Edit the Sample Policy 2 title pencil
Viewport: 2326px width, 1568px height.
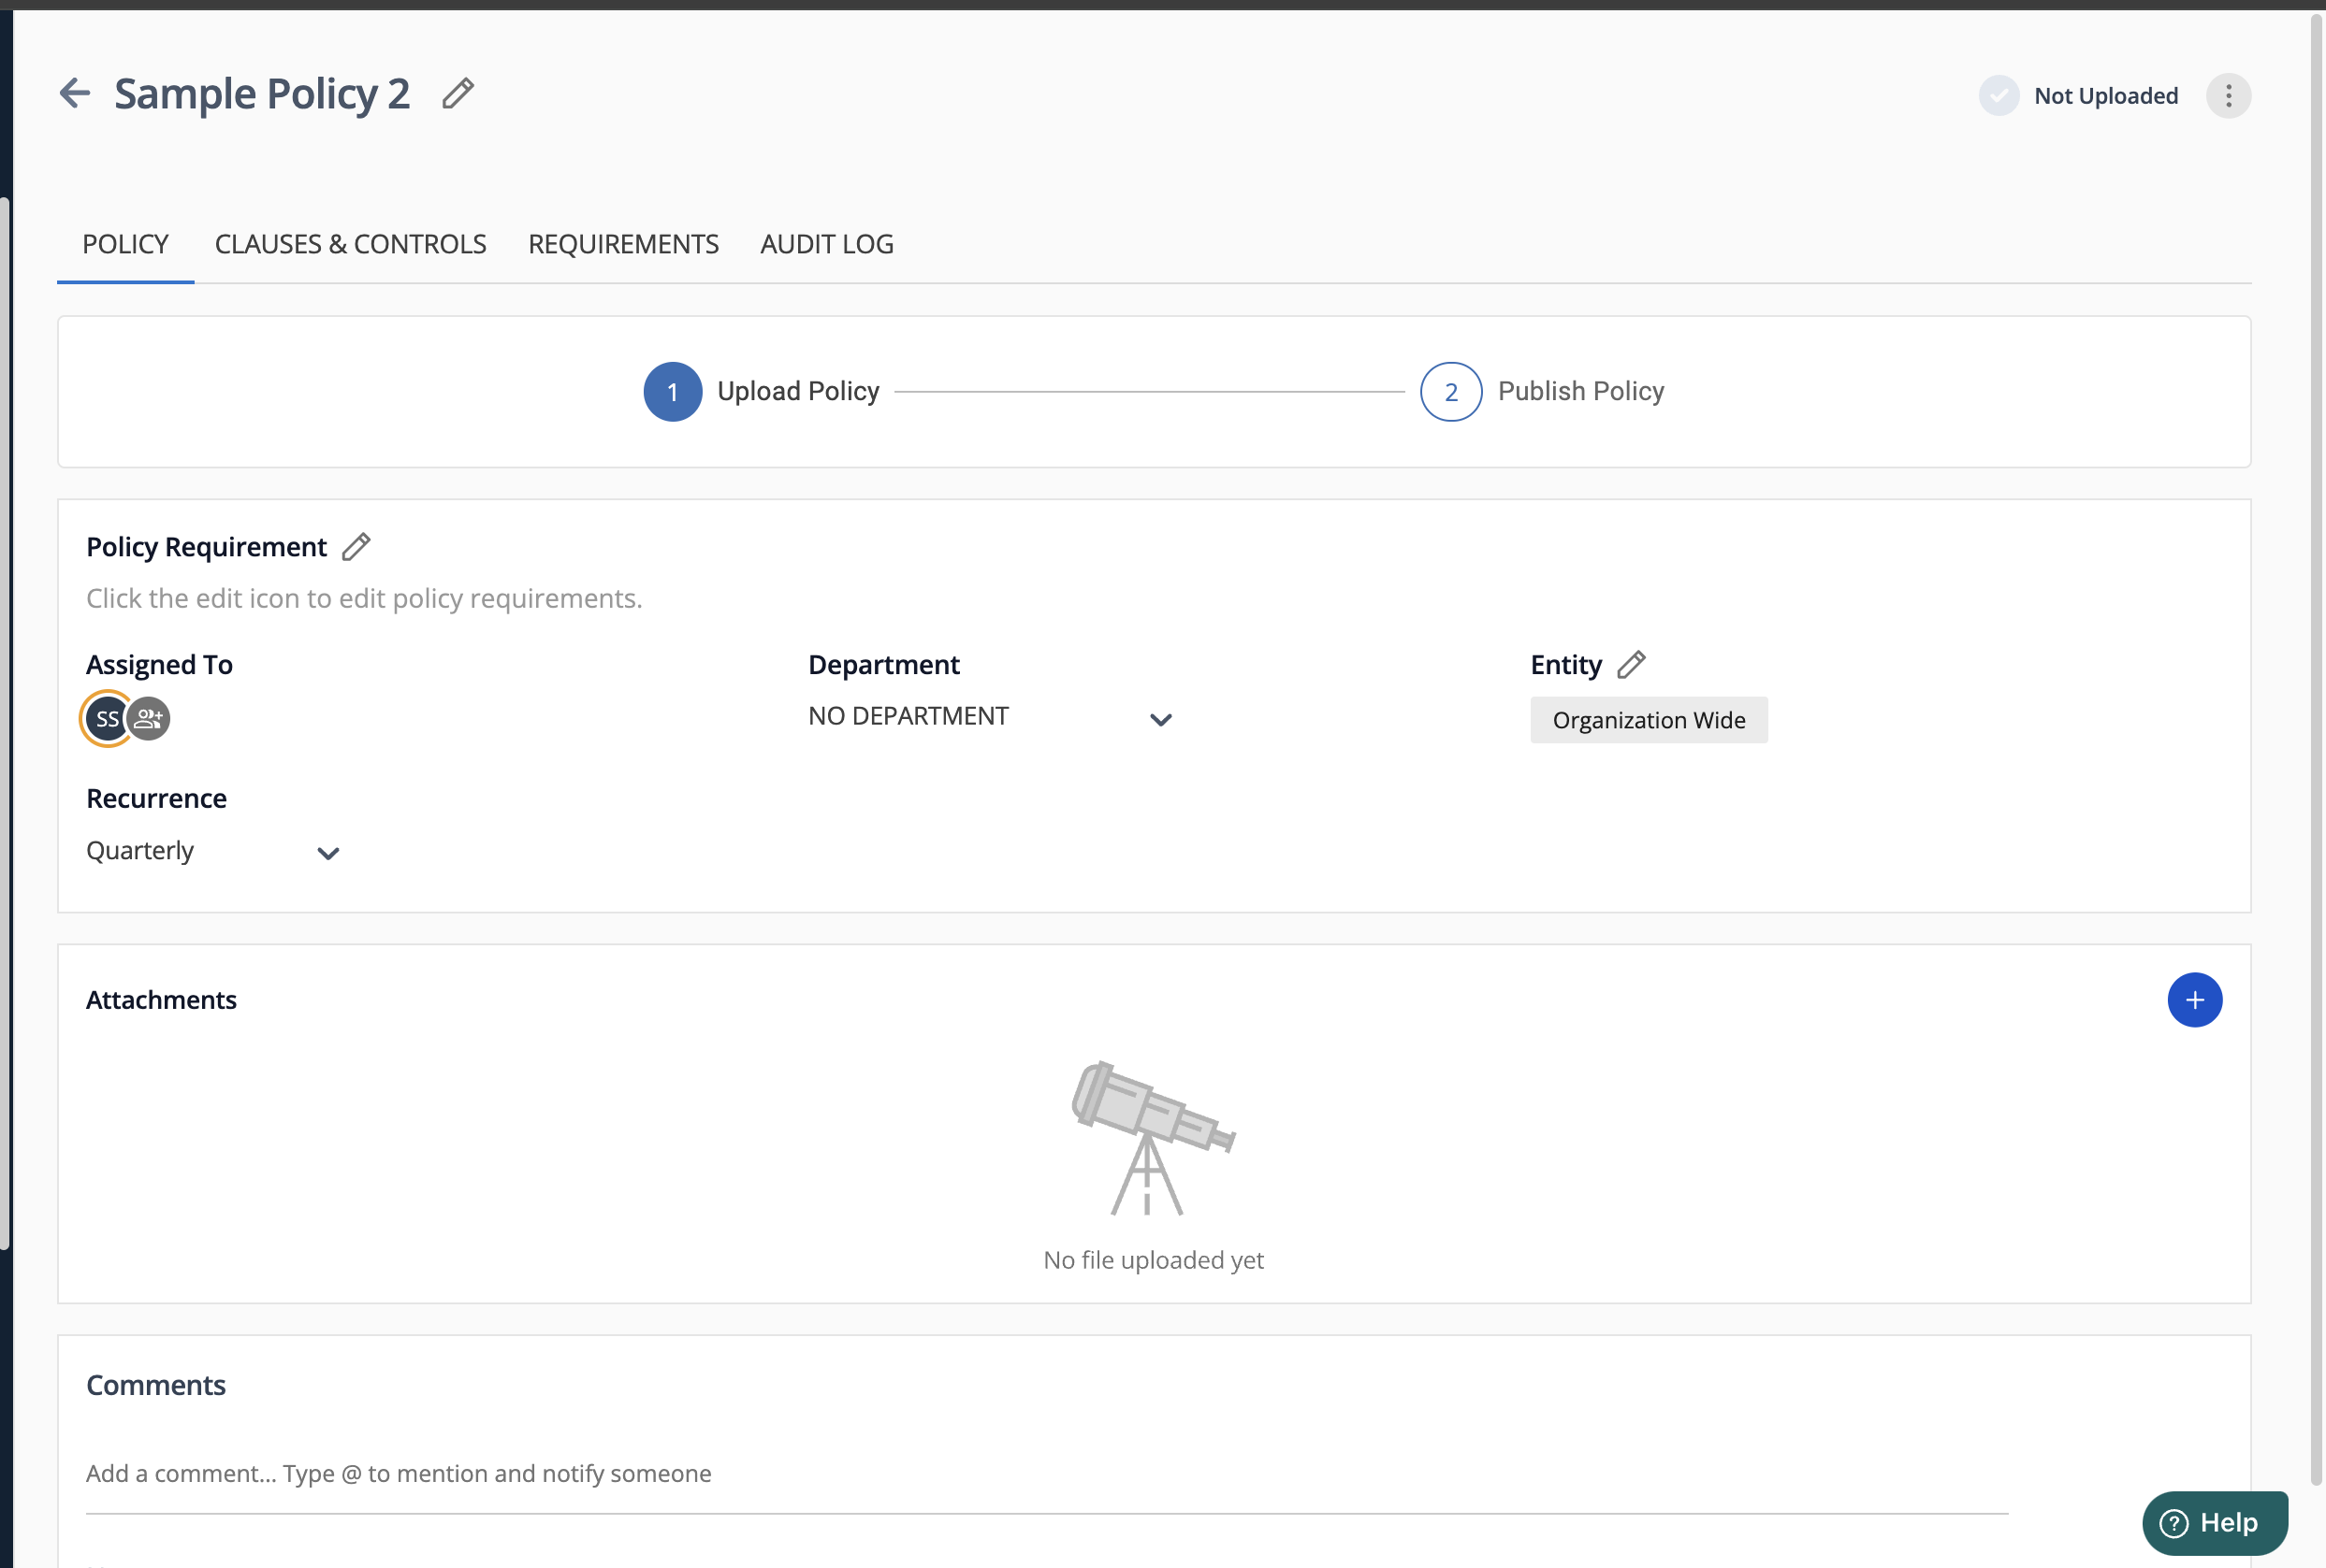coord(458,93)
